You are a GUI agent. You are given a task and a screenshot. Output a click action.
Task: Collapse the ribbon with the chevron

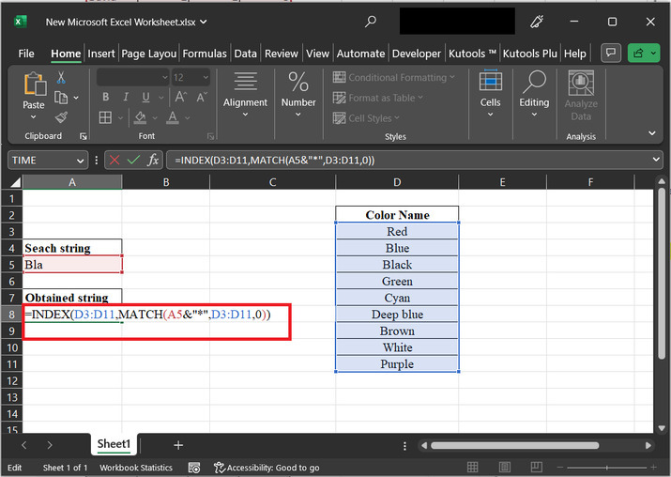coord(651,133)
